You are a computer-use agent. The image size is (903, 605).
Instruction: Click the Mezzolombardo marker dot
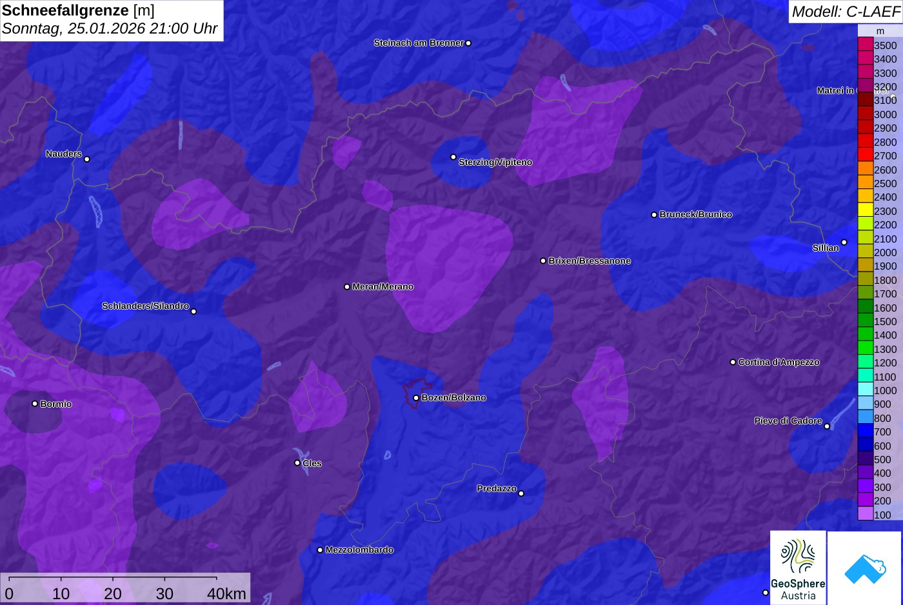coord(320,550)
